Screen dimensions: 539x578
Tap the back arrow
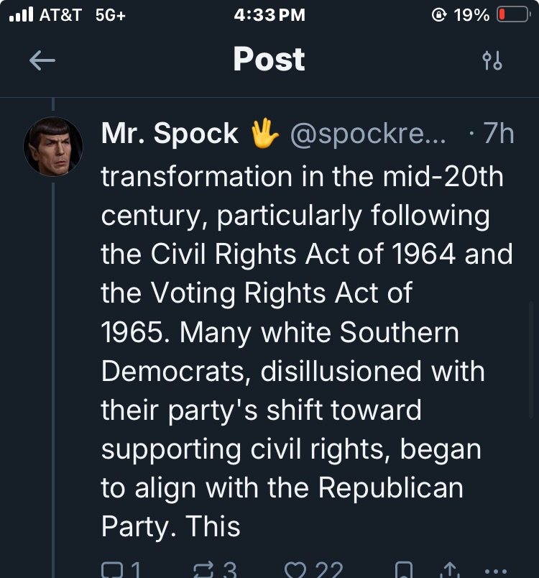click(42, 61)
